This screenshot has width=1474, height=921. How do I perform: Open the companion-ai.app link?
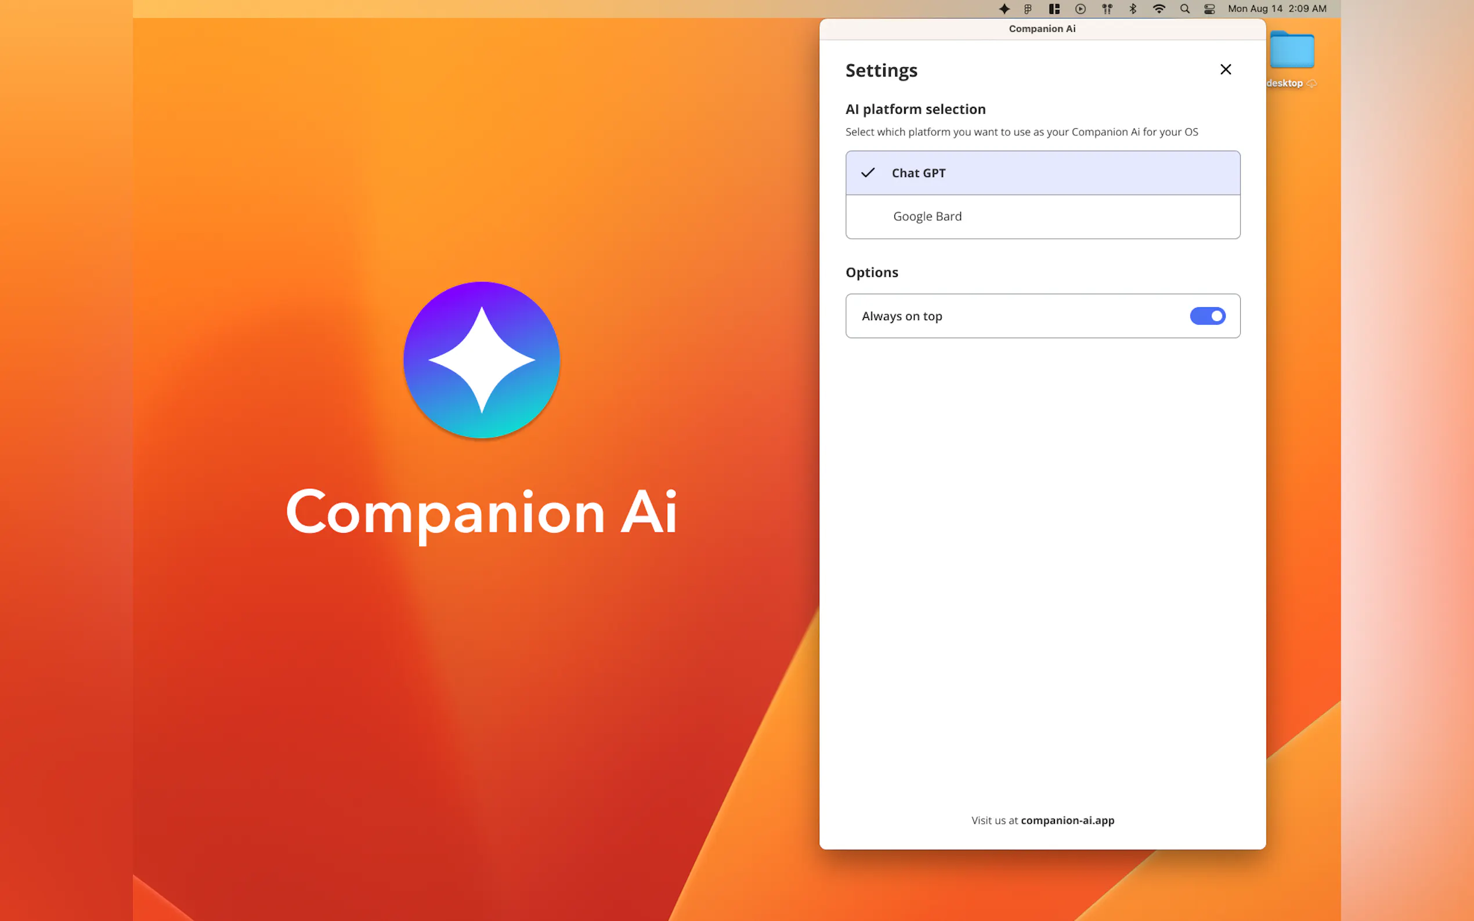(x=1067, y=821)
